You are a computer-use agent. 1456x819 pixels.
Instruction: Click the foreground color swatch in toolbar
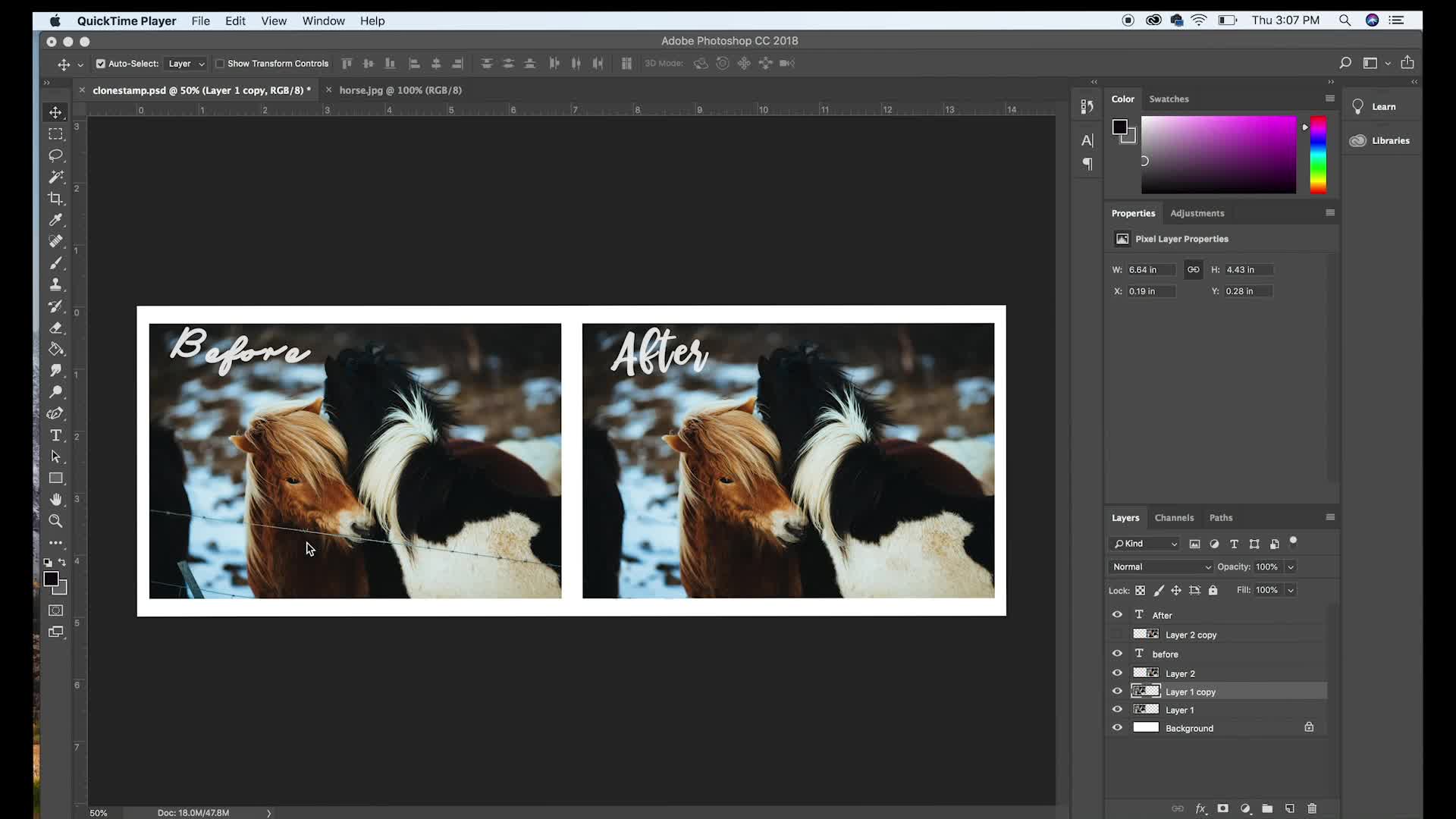[x=52, y=579]
